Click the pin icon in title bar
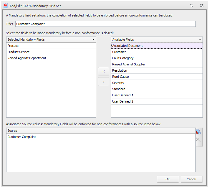Viewport: 209px width, 188px height. (x=192, y=6)
